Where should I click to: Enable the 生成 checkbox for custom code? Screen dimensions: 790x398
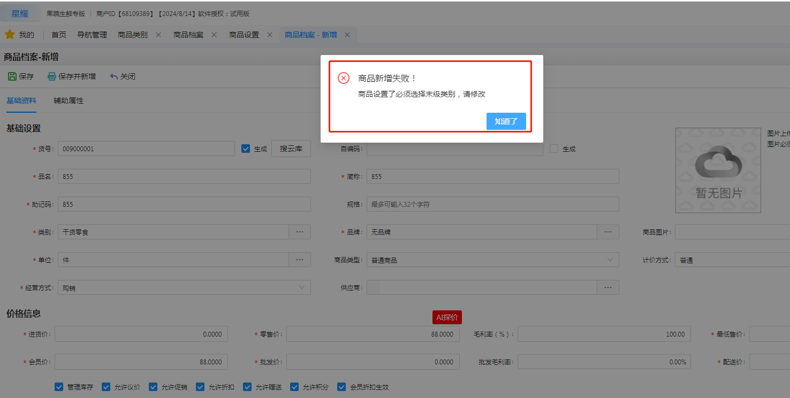(x=554, y=149)
